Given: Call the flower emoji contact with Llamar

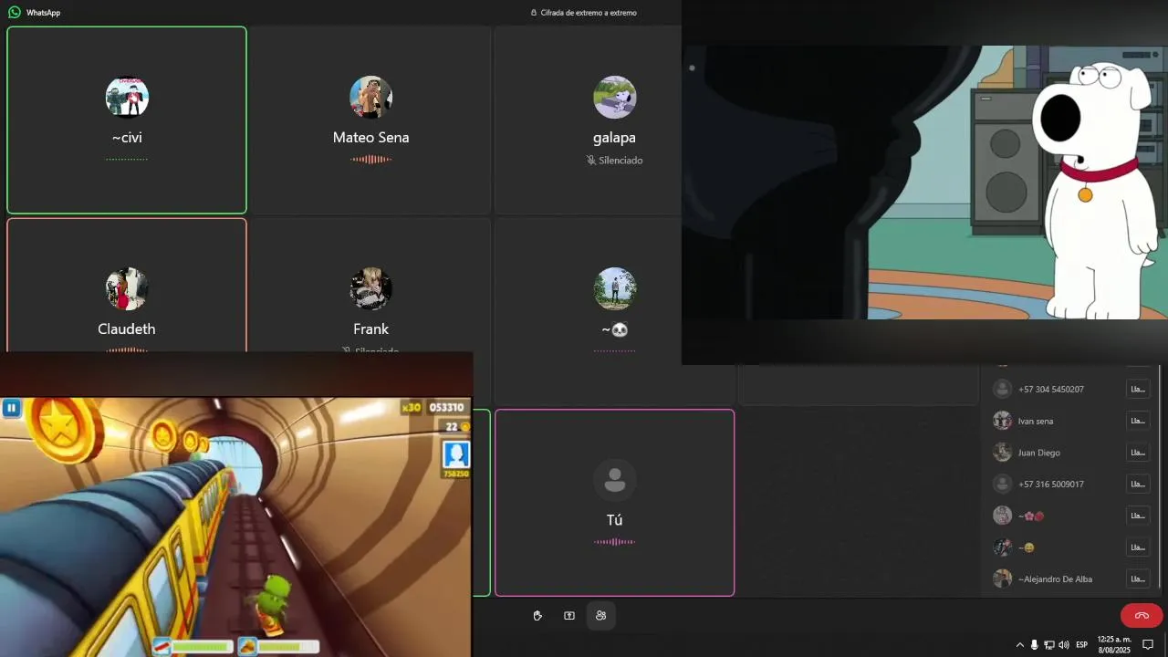Looking at the screenshot, I should click(x=1138, y=516).
